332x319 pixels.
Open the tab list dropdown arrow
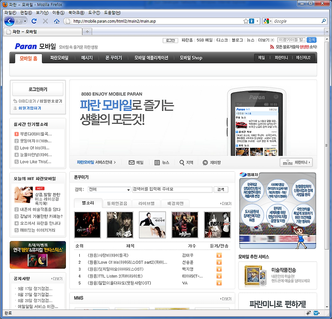click(x=327, y=32)
